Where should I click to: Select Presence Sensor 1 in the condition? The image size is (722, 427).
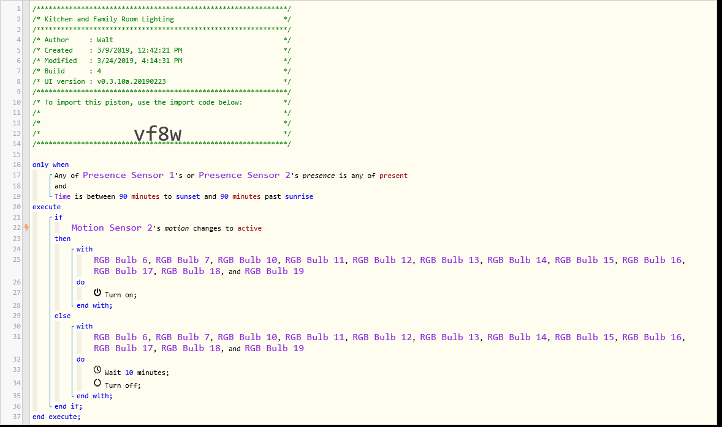[129, 175]
